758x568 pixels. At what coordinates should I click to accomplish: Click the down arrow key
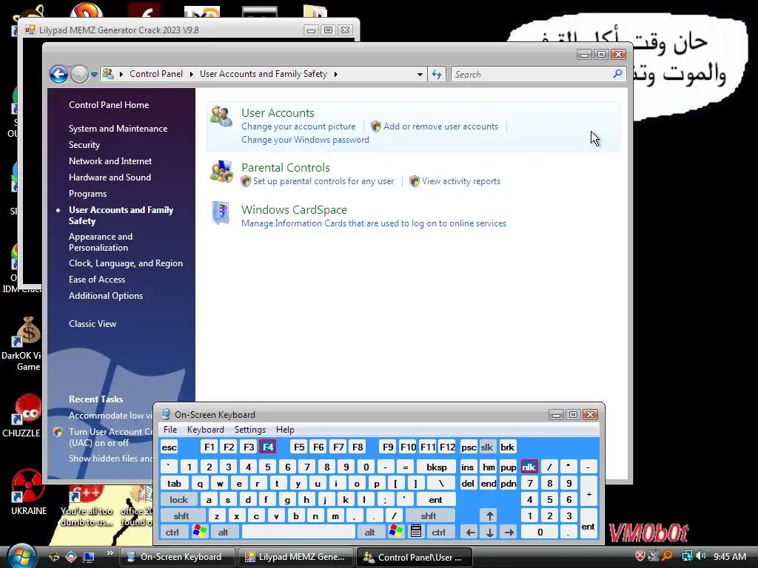(x=490, y=532)
